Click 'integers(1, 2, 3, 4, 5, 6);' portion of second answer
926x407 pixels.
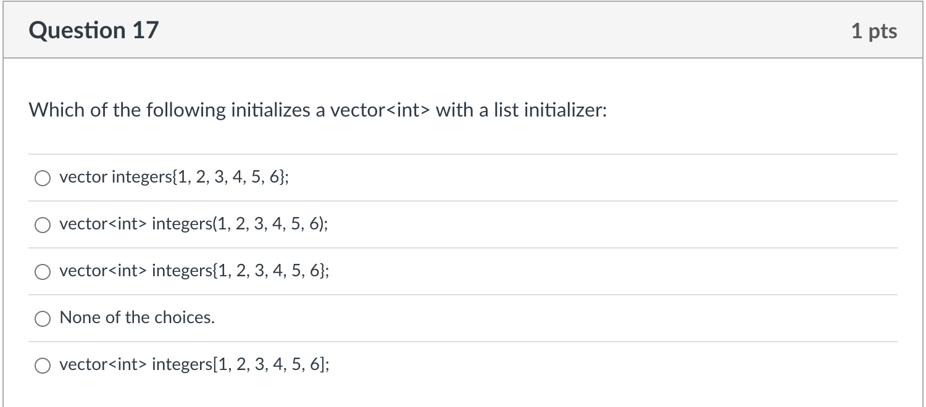[x=240, y=224]
